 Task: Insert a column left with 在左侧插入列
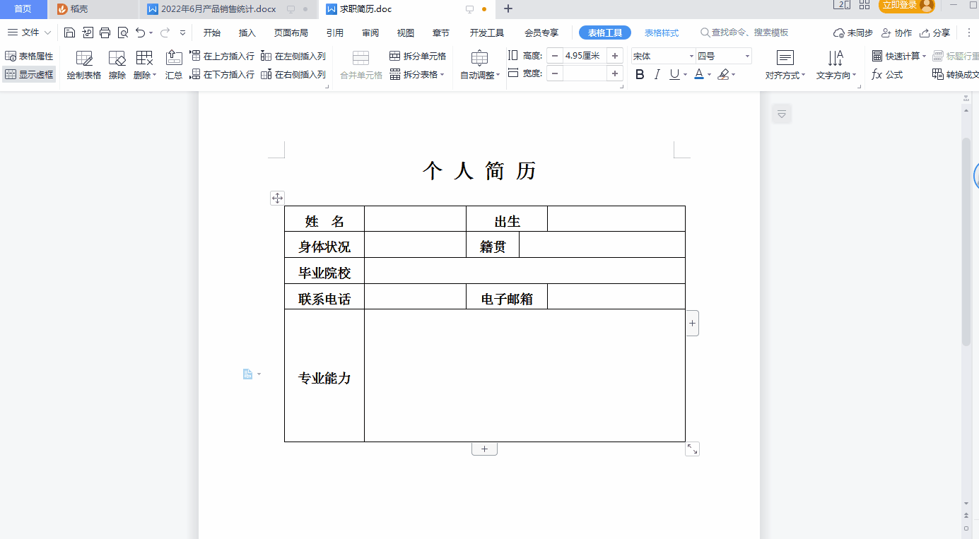293,56
